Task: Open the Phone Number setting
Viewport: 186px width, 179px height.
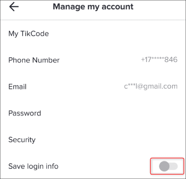Action: 93,60
